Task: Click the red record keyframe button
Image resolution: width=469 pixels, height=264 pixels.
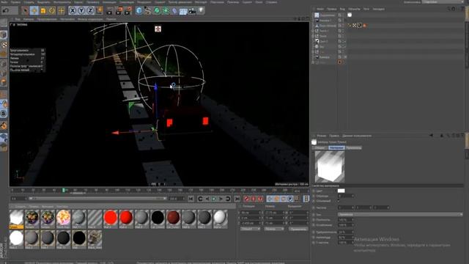Action: [246, 199]
